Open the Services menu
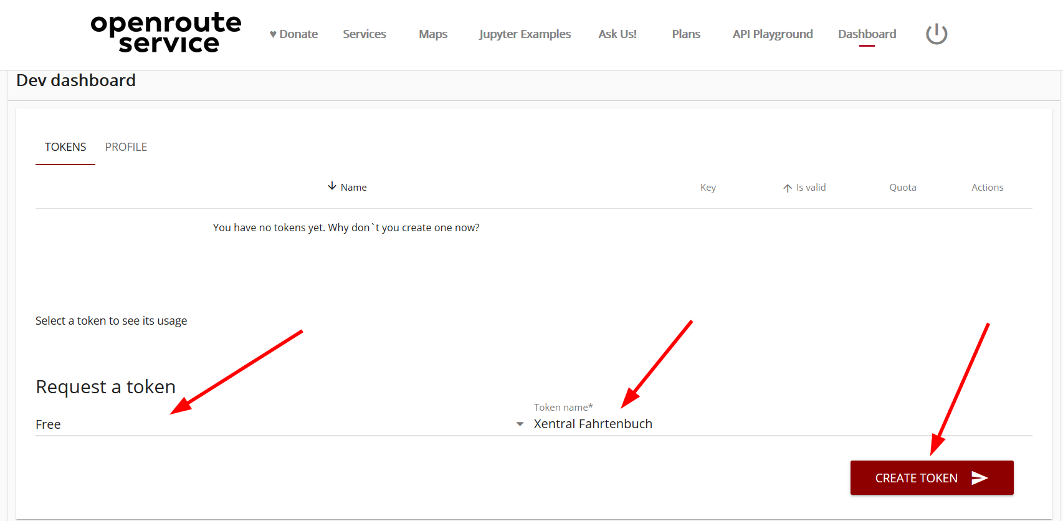Image resolution: width=1063 pixels, height=521 pixels. 365,34
